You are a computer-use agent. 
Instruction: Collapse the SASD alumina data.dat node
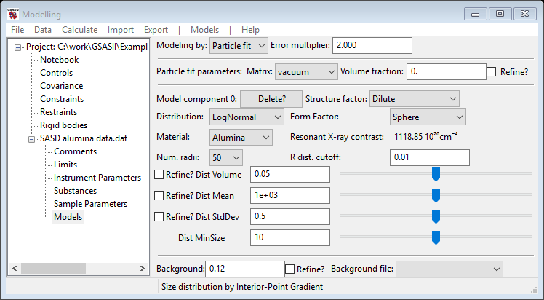31,139
